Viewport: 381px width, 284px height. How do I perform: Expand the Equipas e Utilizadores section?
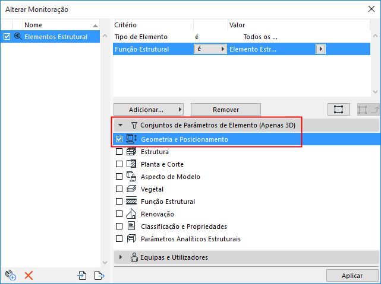pos(121,257)
